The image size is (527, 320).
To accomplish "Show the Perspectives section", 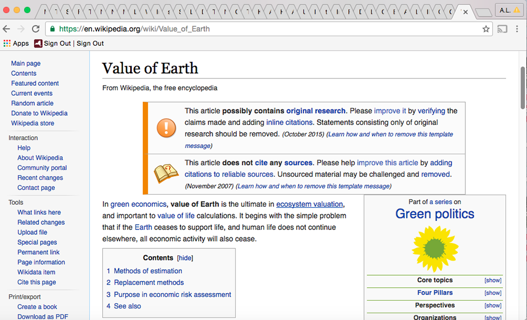I will 493,306.
